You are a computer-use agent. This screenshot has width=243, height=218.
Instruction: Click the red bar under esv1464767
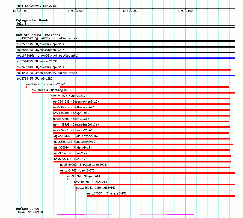point(148,173)
